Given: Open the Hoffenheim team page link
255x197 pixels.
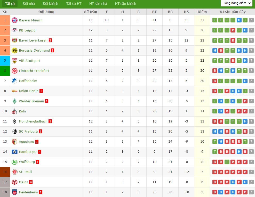Looking at the screenshot, I should 28,81.
